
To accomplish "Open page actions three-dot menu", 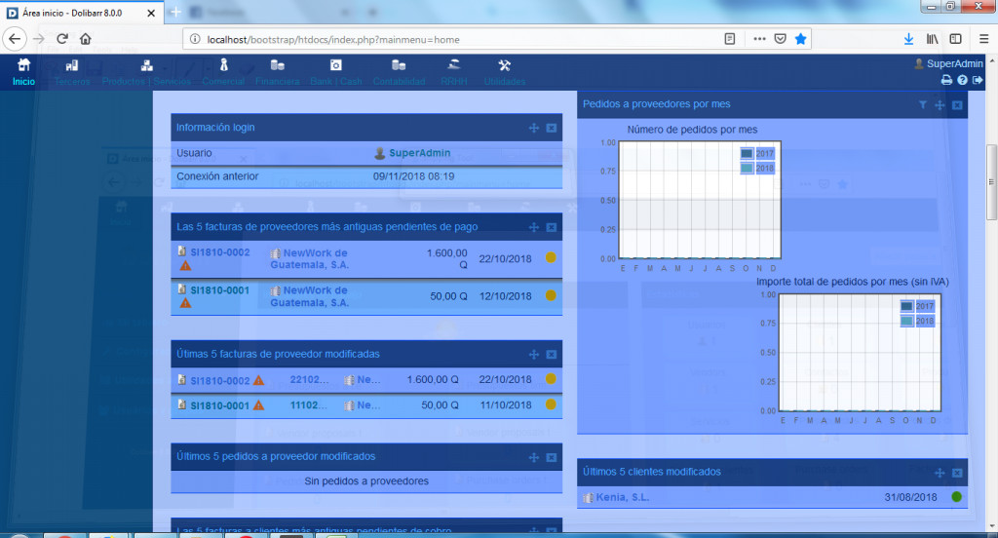I will point(759,39).
